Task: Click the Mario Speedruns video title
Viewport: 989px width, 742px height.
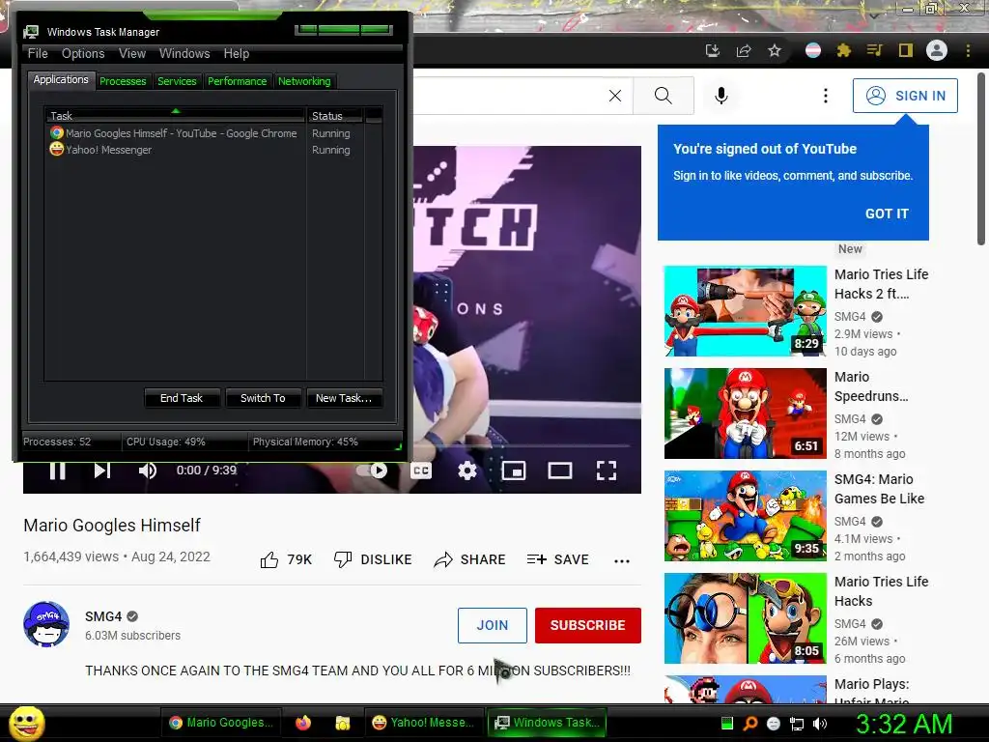Action: point(871,386)
